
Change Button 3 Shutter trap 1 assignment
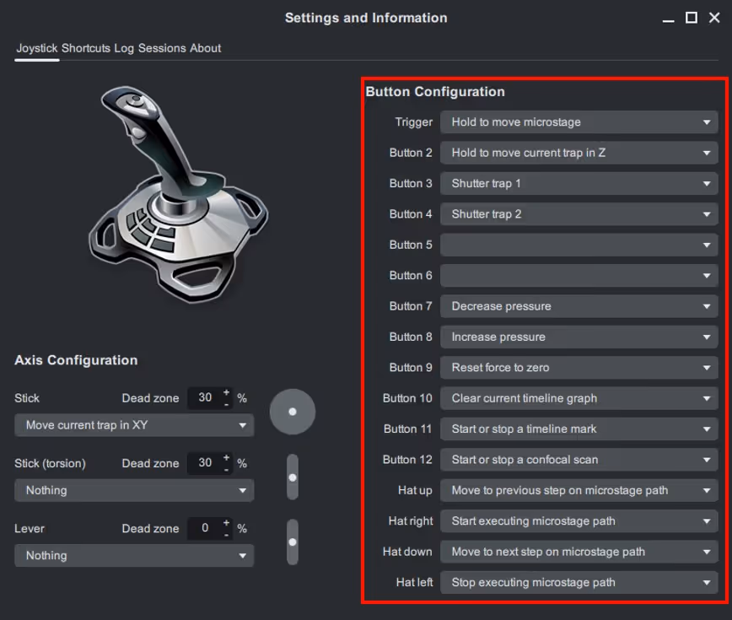579,184
